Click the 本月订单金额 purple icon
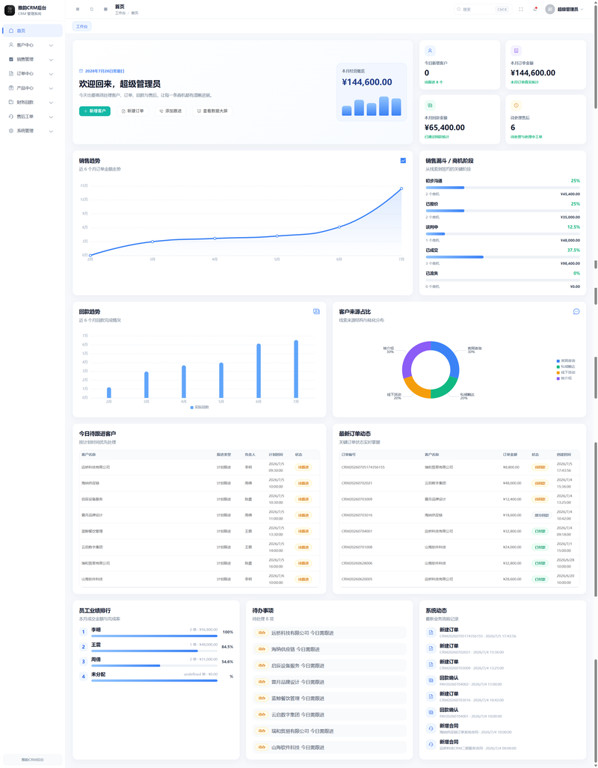 [x=517, y=50]
